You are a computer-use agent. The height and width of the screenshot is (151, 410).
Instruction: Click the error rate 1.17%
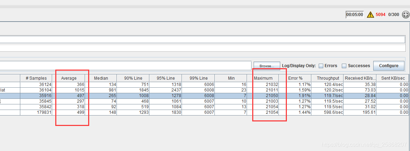[295, 85]
